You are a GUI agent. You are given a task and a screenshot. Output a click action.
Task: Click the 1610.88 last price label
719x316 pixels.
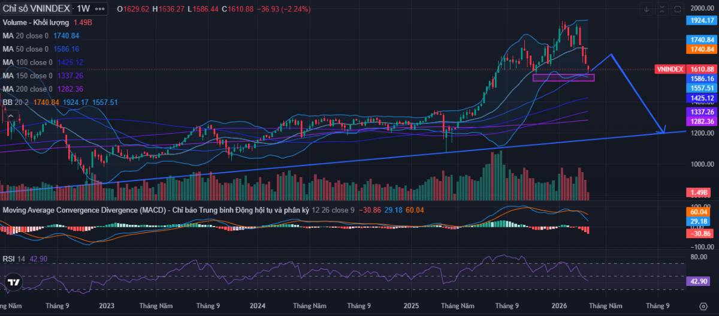[702, 70]
